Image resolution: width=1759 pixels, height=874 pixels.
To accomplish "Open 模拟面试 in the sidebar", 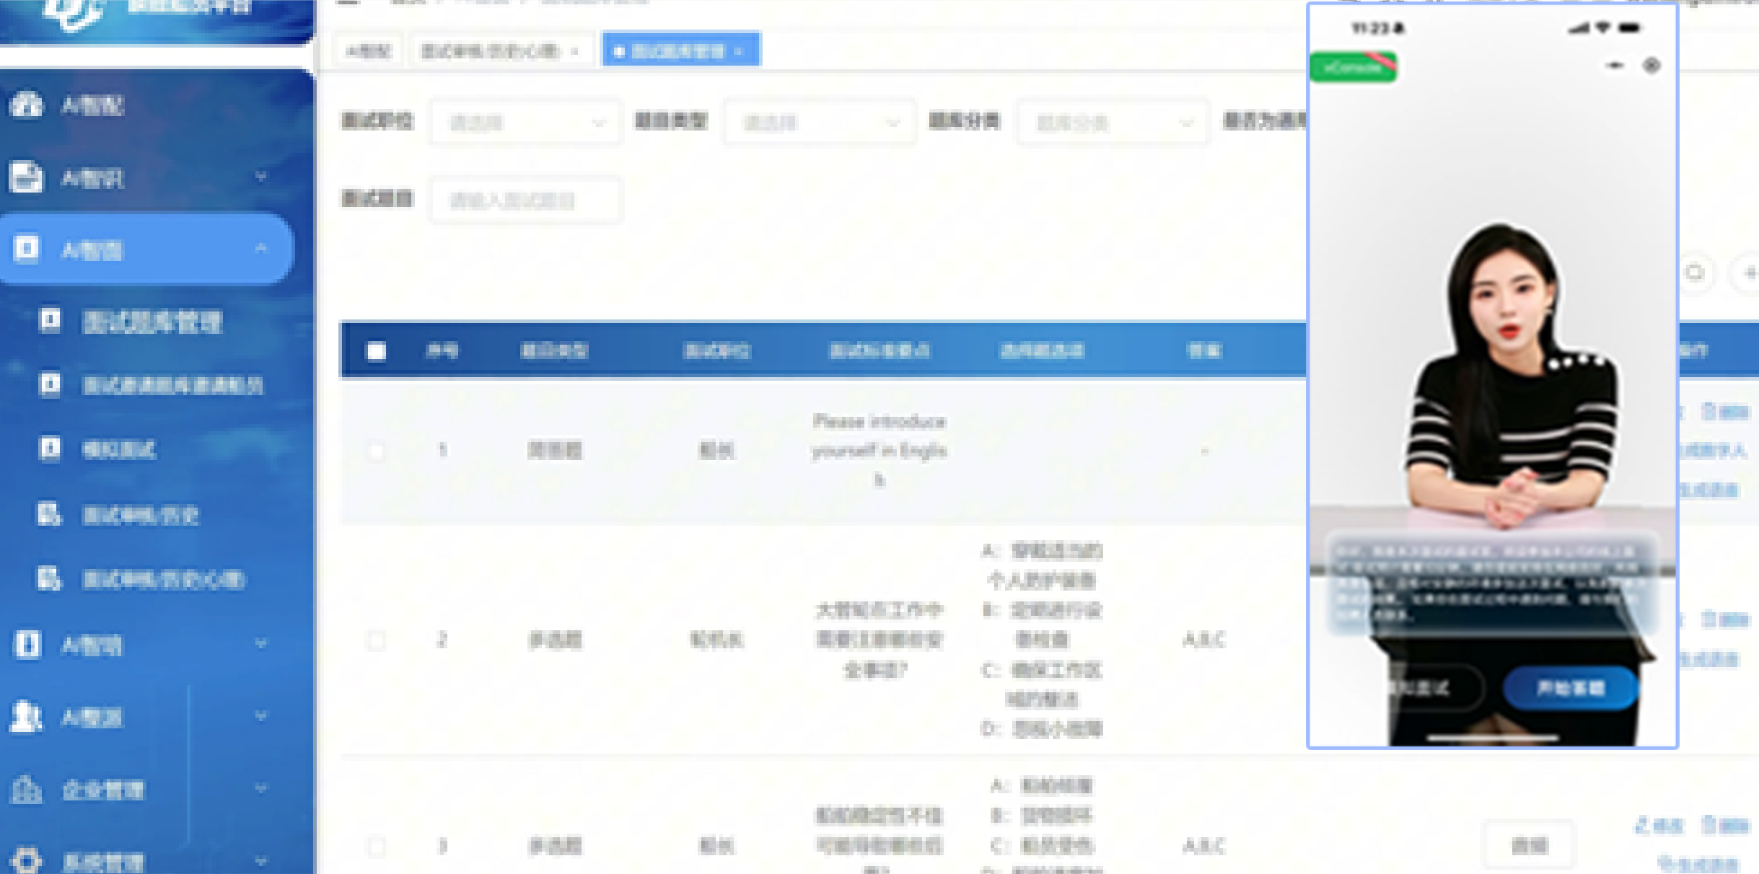I will (x=119, y=449).
